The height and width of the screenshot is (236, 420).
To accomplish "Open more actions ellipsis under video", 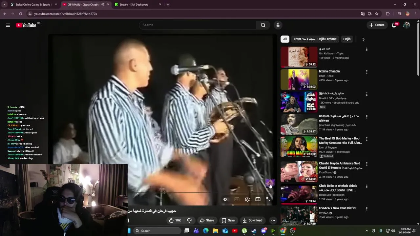I will pos(273,220).
